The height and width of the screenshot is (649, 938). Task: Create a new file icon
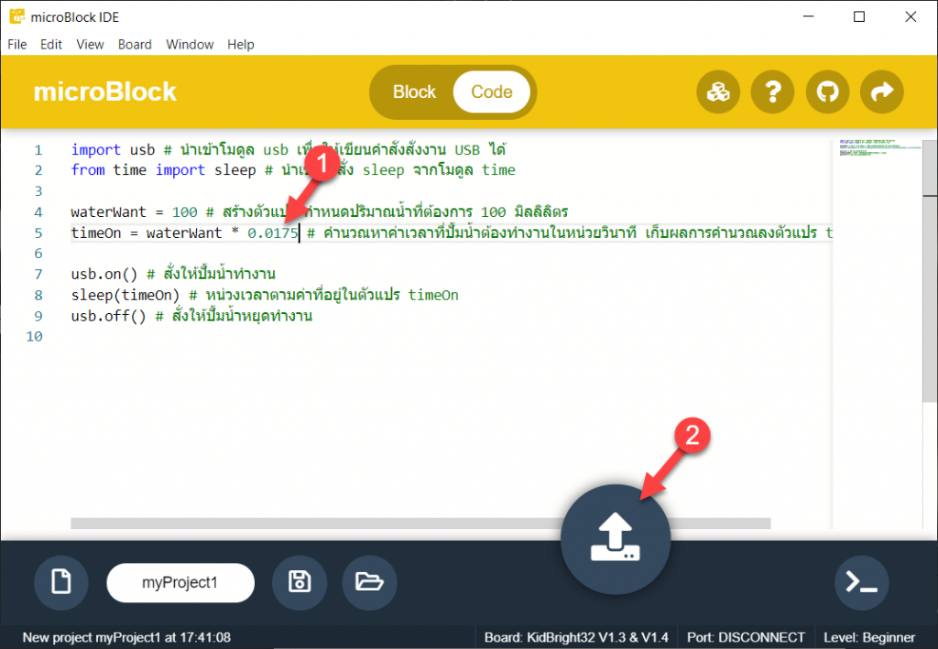click(61, 583)
